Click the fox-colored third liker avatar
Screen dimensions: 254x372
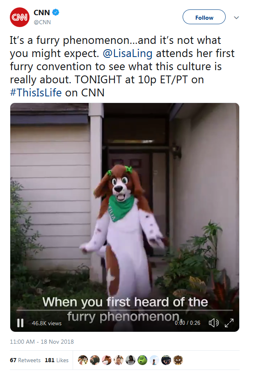click(x=107, y=360)
